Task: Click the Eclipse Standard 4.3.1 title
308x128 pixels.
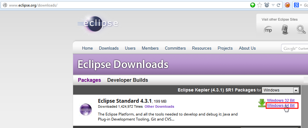Action: pyautogui.click(x=125, y=101)
